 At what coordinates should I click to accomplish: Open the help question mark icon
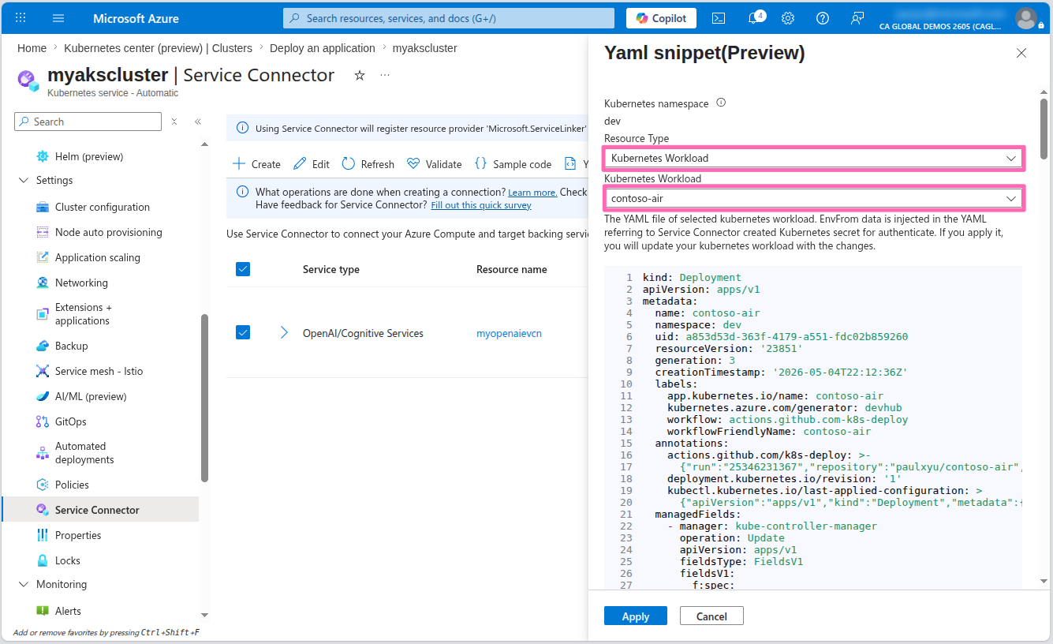click(x=823, y=18)
